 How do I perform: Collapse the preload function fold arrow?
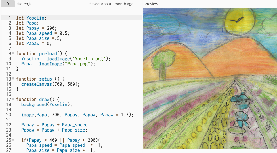click(13, 53)
